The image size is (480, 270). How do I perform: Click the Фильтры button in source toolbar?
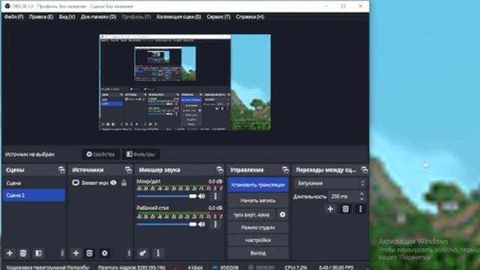[141, 154]
